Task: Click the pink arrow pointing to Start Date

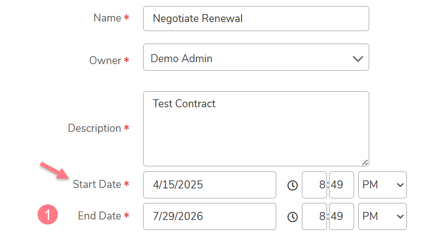Action: click(54, 170)
